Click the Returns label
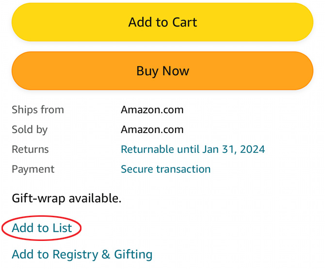Screen dimensions: 325x269 pos(30,149)
